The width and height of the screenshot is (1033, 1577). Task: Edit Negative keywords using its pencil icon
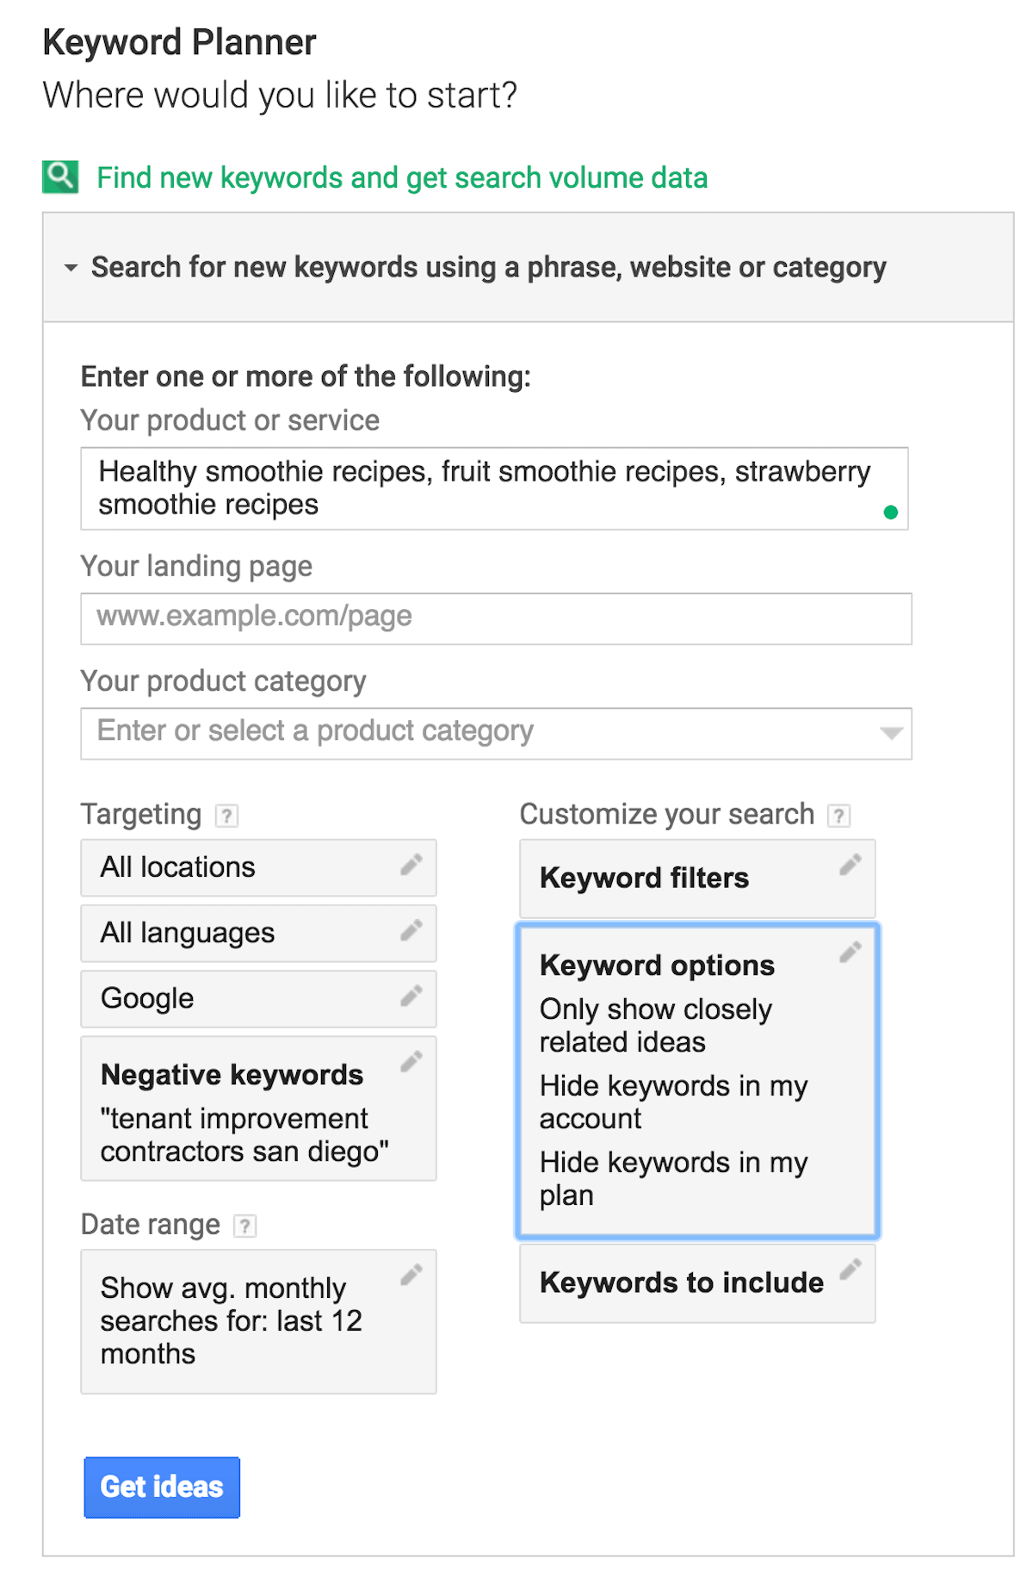point(412,1060)
